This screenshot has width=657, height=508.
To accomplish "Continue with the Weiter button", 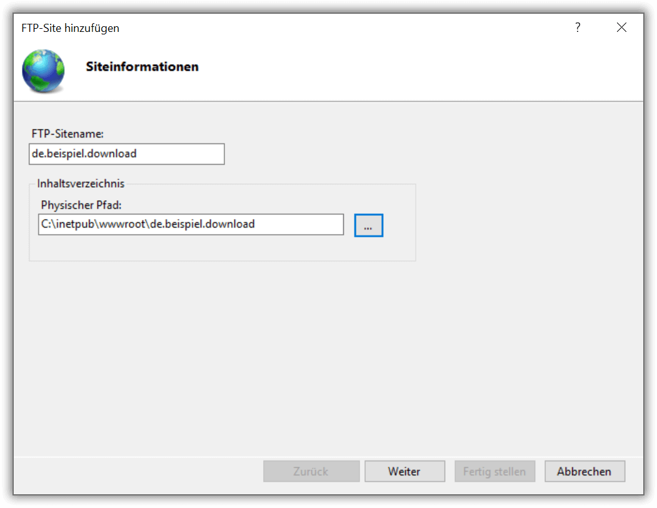I will tap(404, 472).
